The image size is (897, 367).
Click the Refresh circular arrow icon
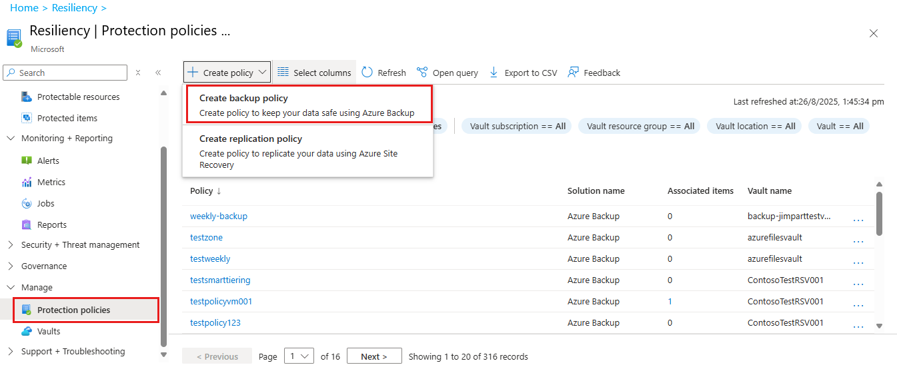click(x=367, y=72)
